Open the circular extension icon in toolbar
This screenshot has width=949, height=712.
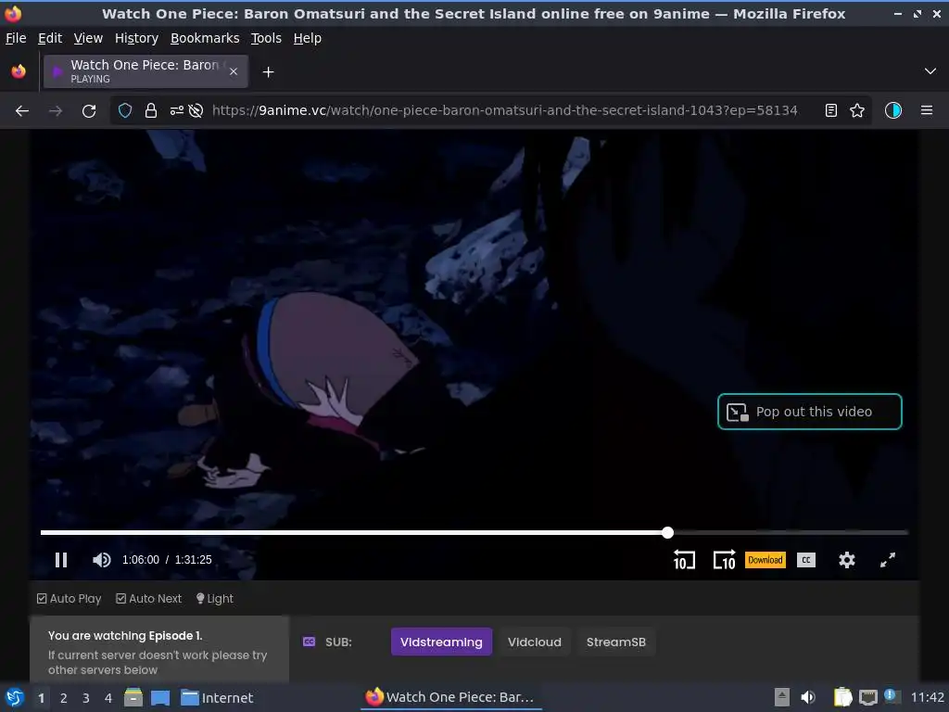click(x=893, y=111)
